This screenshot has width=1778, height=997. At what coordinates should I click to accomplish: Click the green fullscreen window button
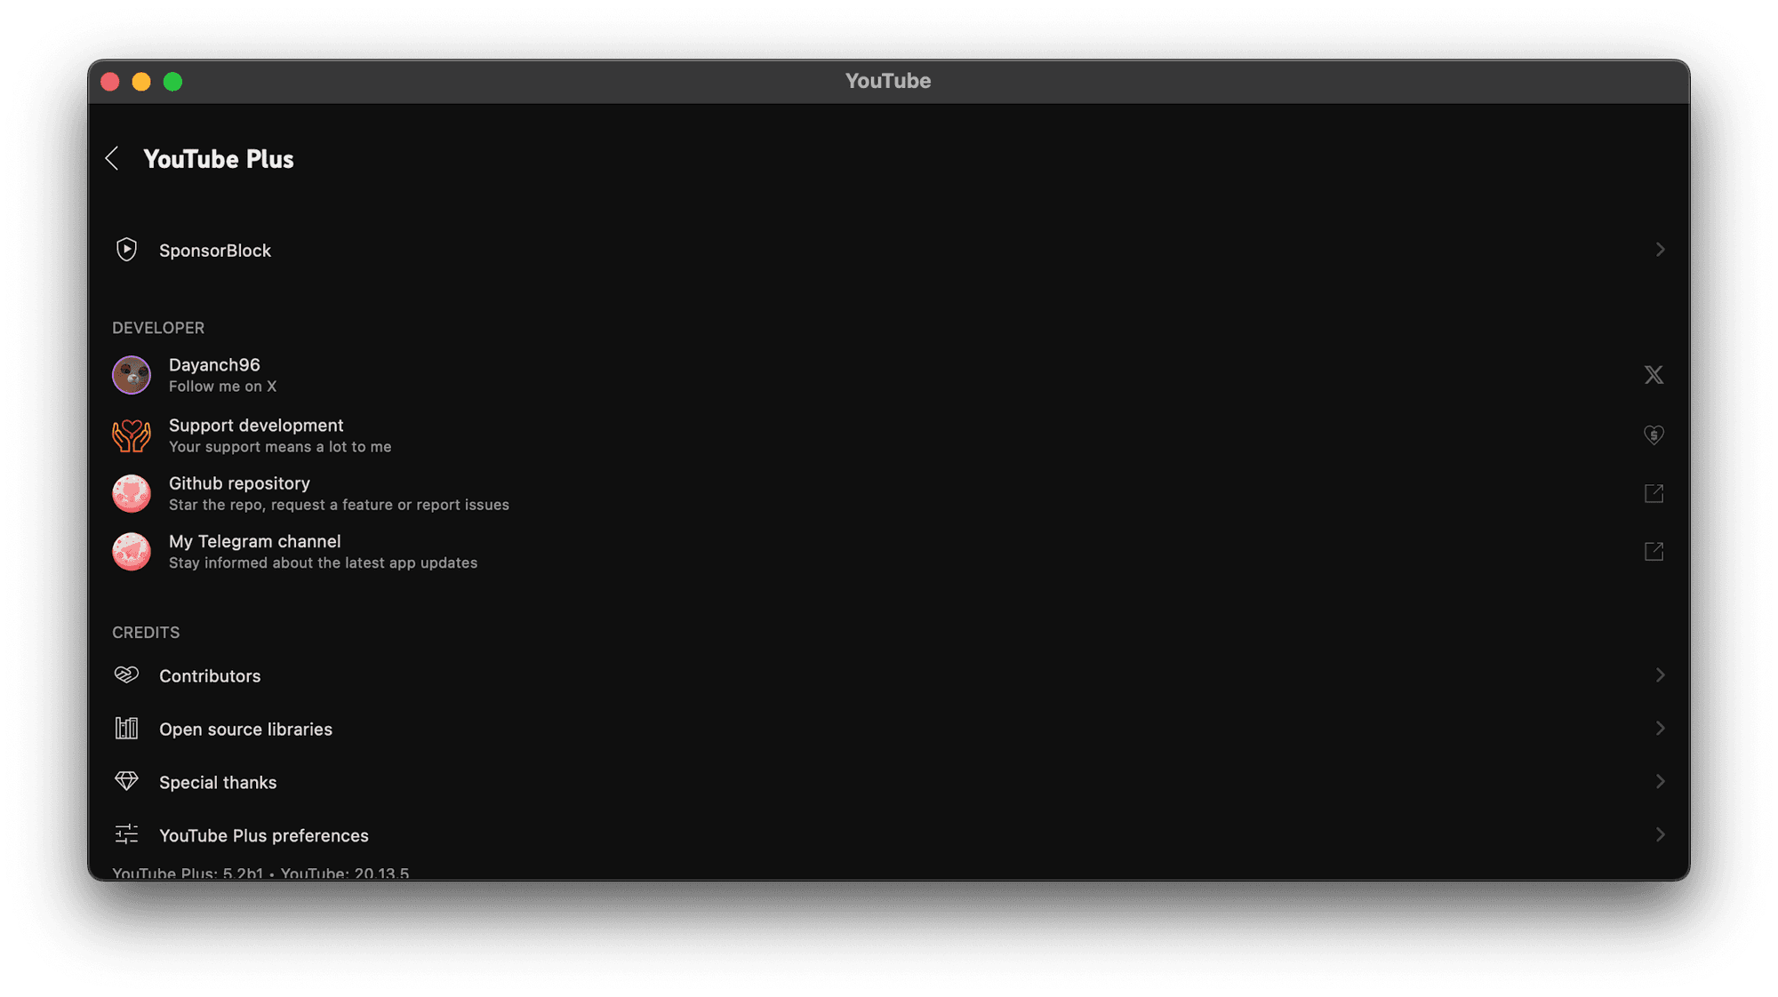(x=172, y=82)
